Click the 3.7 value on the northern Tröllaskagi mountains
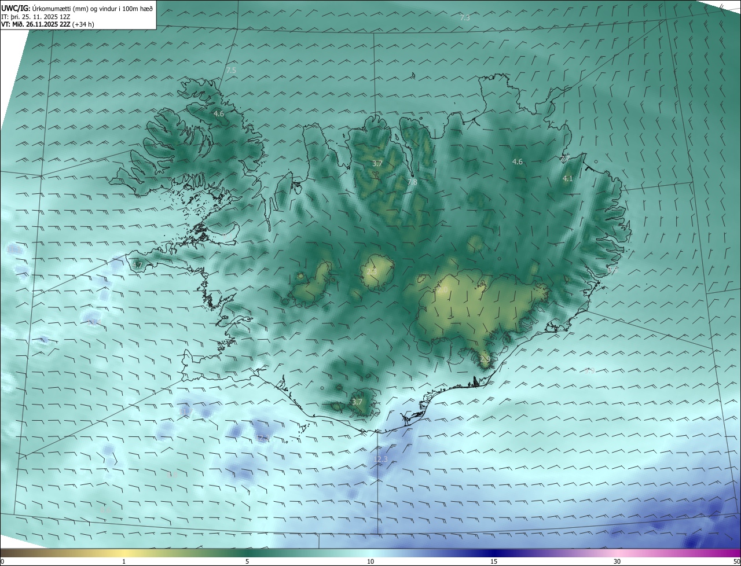The height and width of the screenshot is (566, 741). [377, 164]
